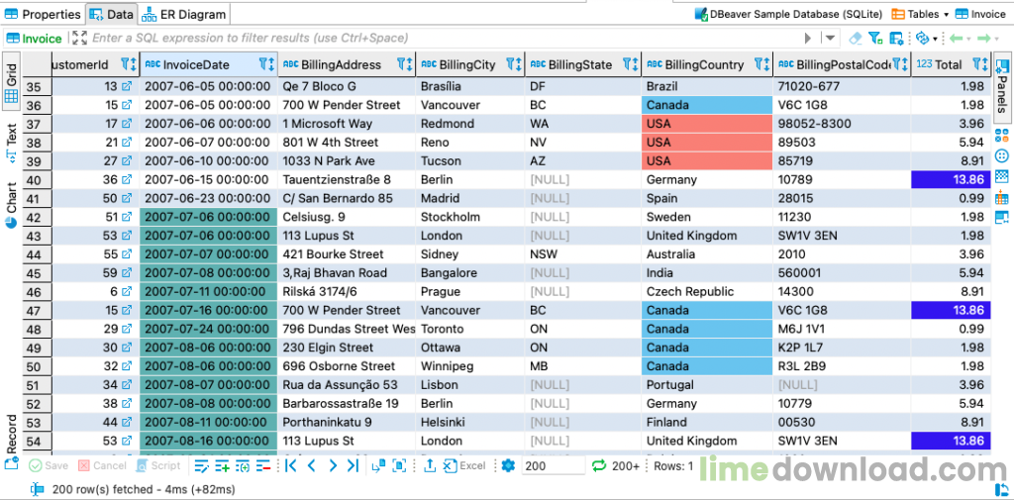The image size is (1014, 500).
Task: Click the eraser icon to clear filter
Action: pos(856,39)
